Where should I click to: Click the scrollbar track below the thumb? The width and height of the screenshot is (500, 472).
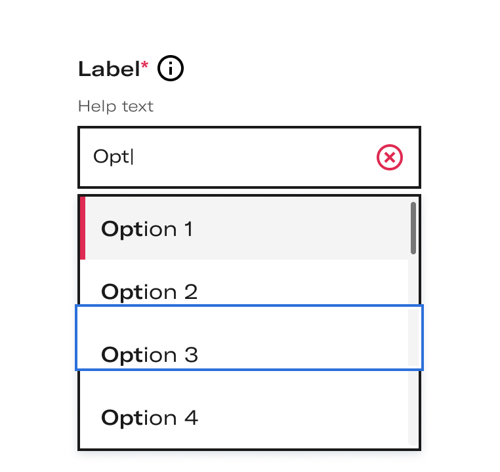(413, 350)
